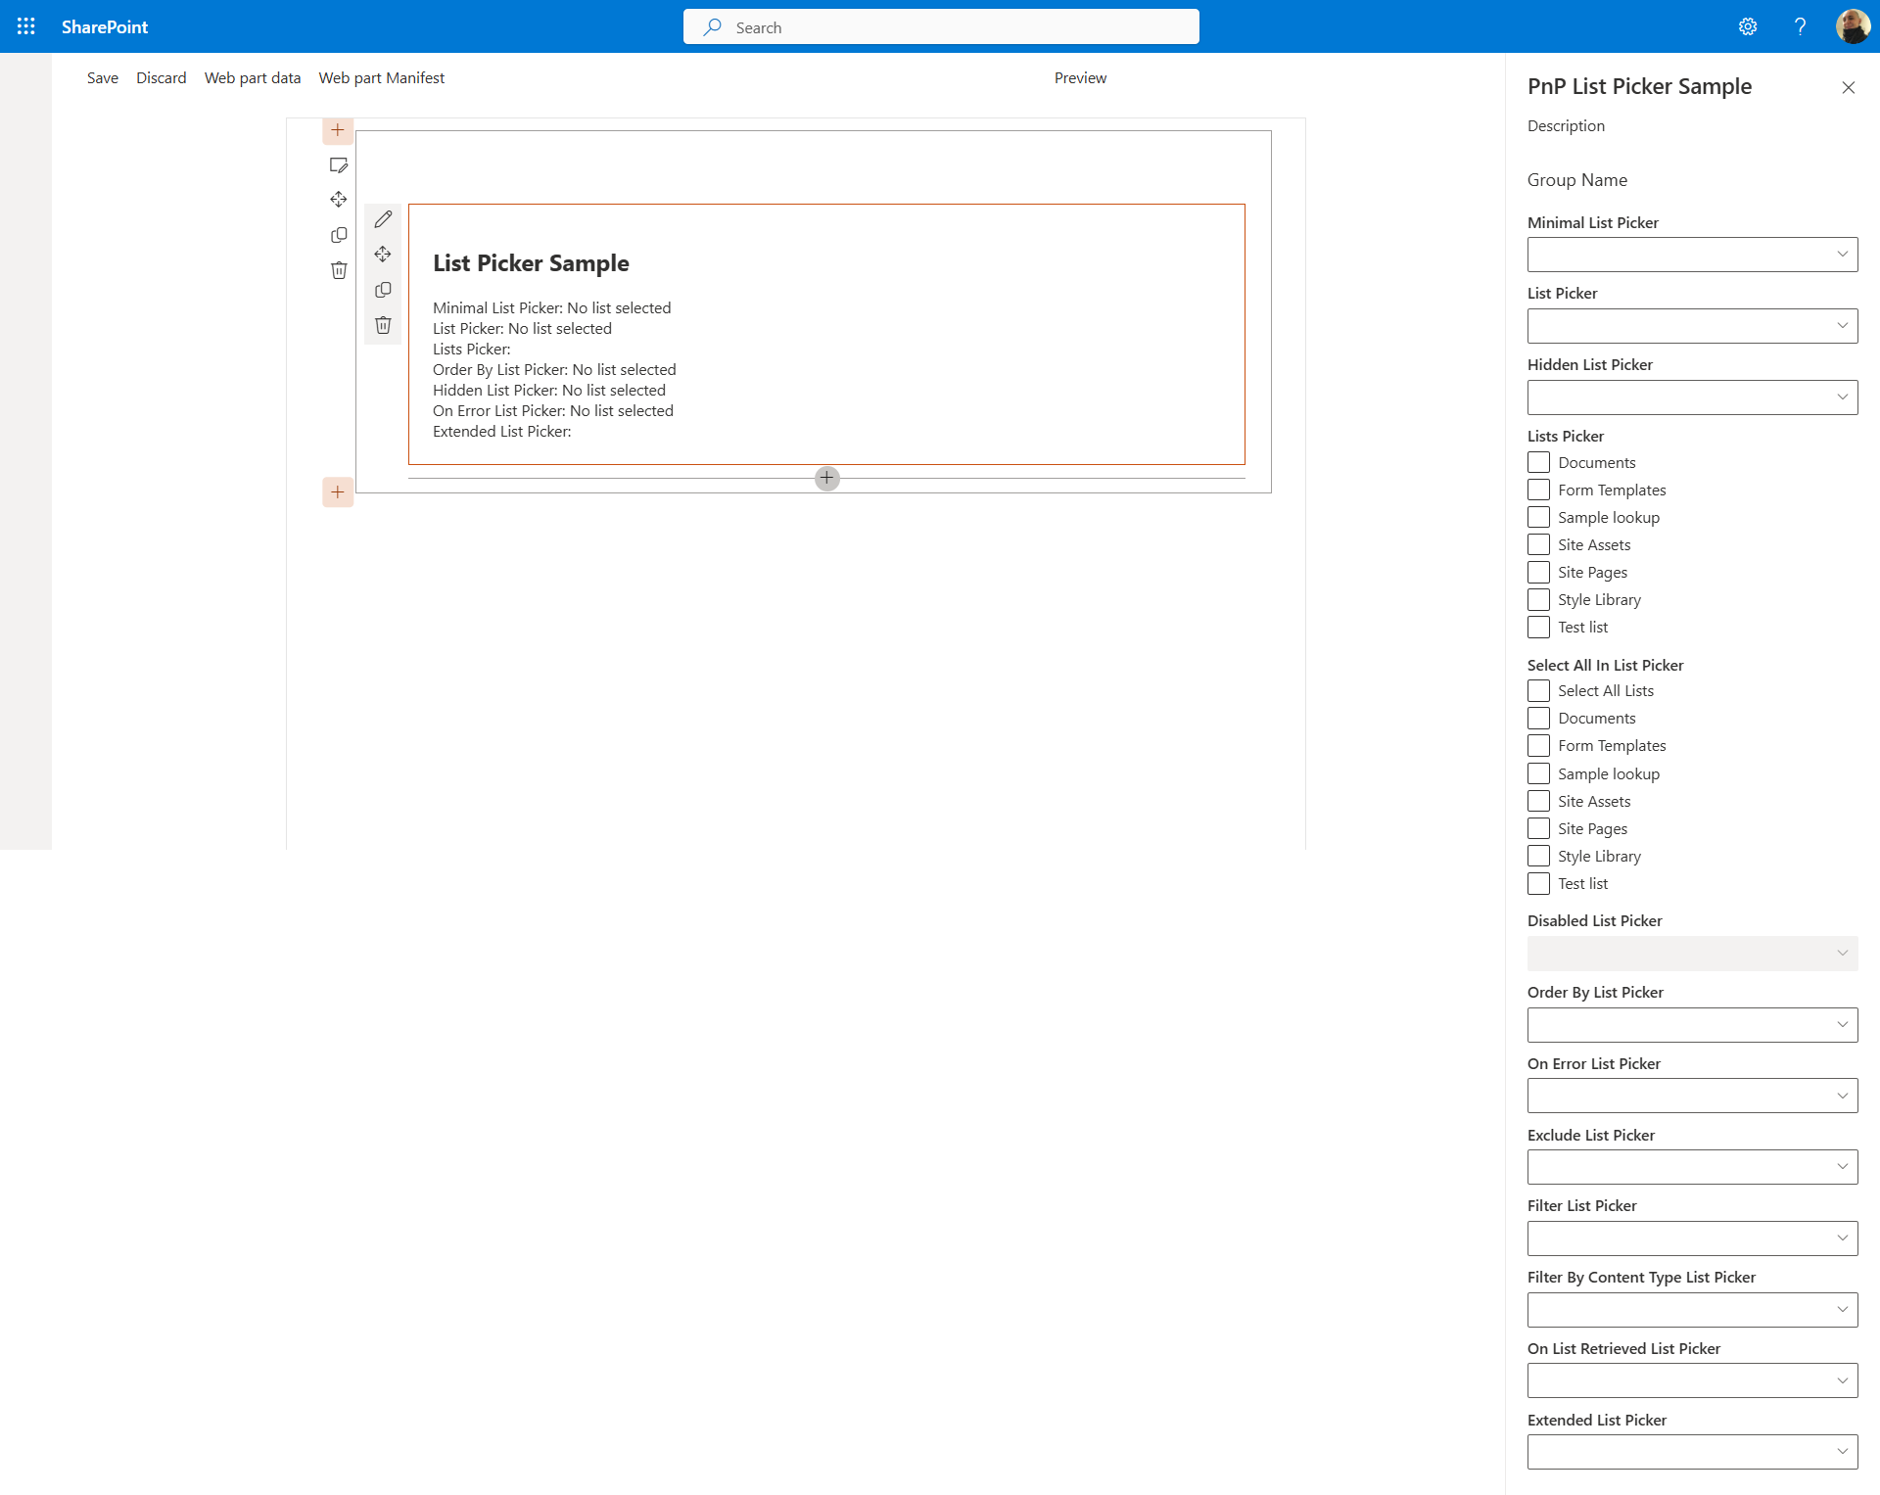Open the Web part data menu
Viewport: 1880px width, 1495px height.
(x=252, y=77)
